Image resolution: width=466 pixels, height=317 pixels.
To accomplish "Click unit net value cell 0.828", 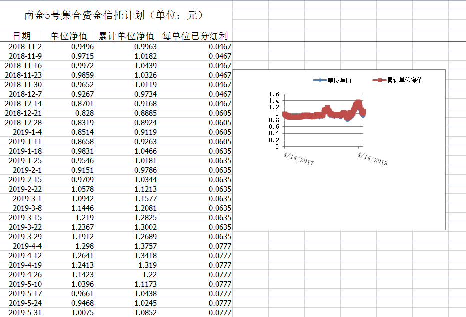I will [x=69, y=113].
